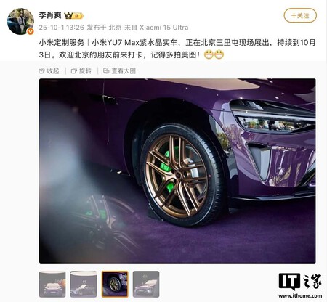The width and height of the screenshot is (327, 302).
Task: Click the 旋转 rotate image icon
Action: point(74,70)
